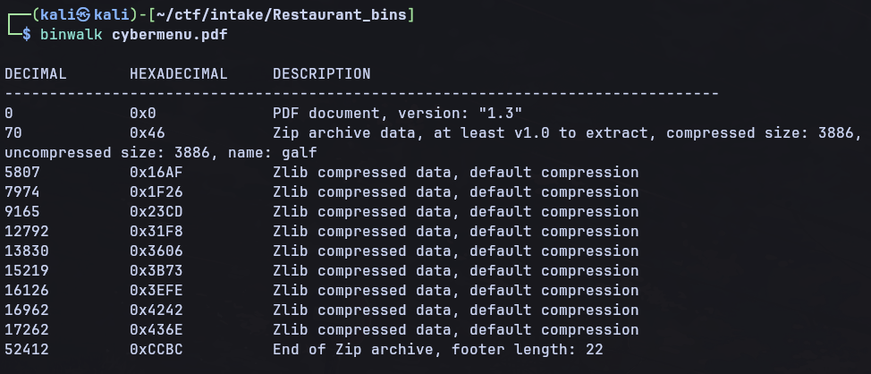Click hex offset 0x3606
The image size is (871, 374).
(x=156, y=251)
